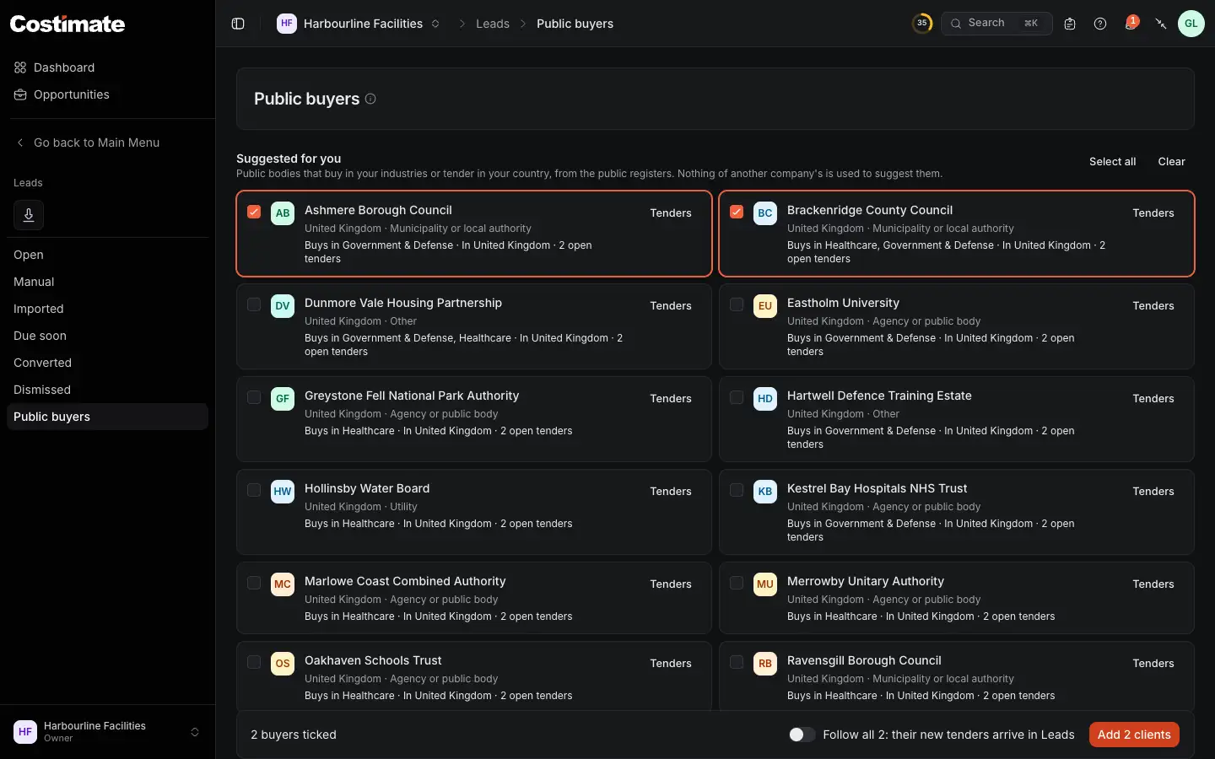Toggle the sidebar panel icon

click(238, 24)
